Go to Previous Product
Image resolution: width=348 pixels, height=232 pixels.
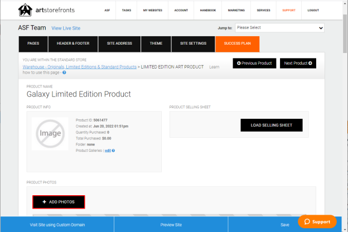point(254,63)
